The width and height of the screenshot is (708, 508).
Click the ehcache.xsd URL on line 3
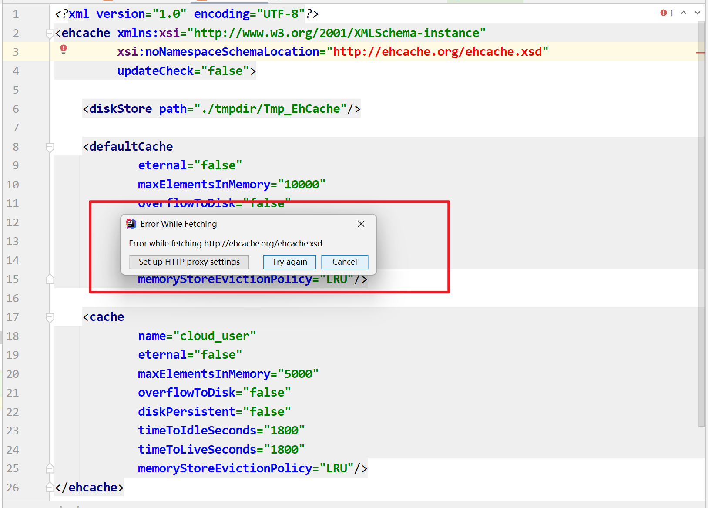[440, 51]
